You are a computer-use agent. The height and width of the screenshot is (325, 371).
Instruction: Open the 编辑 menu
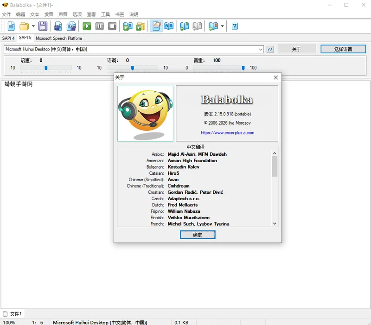[20, 14]
